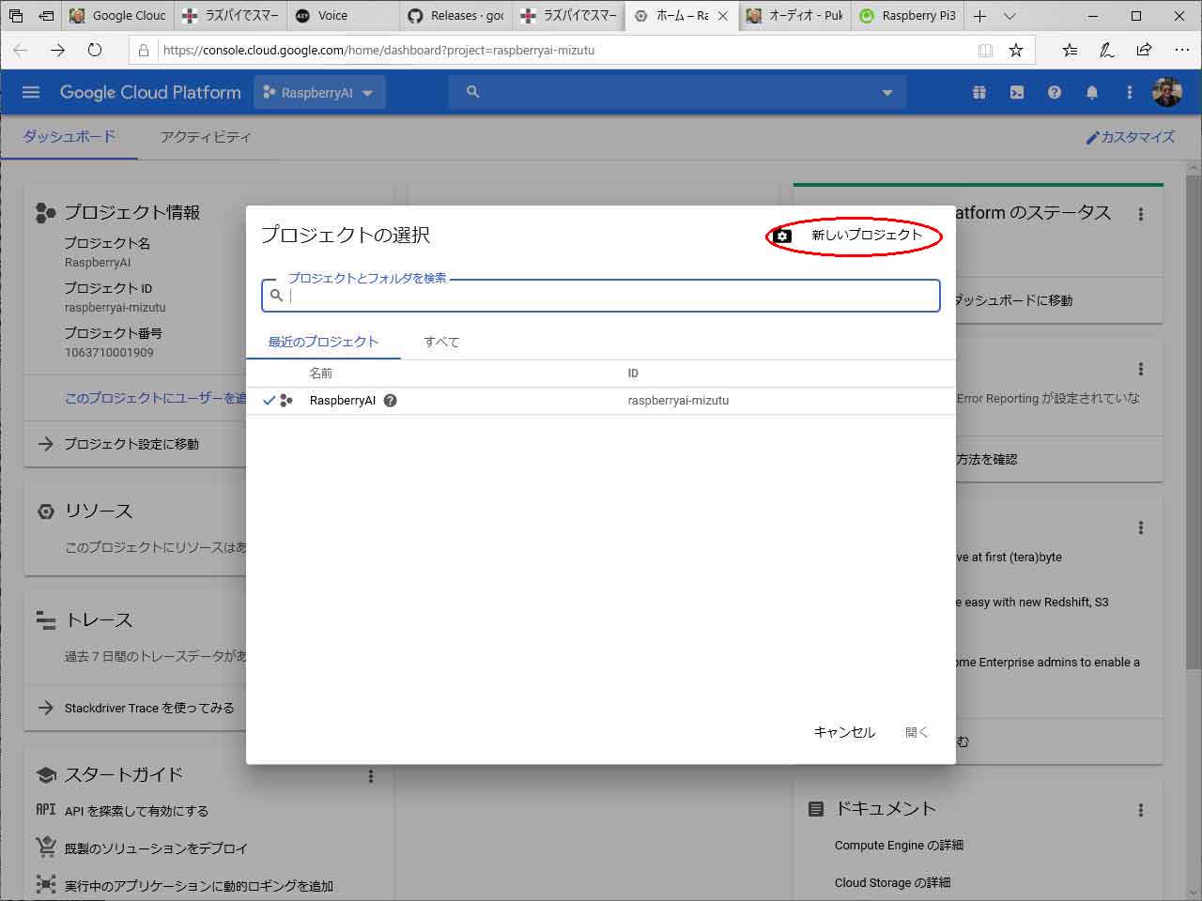
Task: Open the Google Cloud navigation hamburger menu
Action: point(31,92)
